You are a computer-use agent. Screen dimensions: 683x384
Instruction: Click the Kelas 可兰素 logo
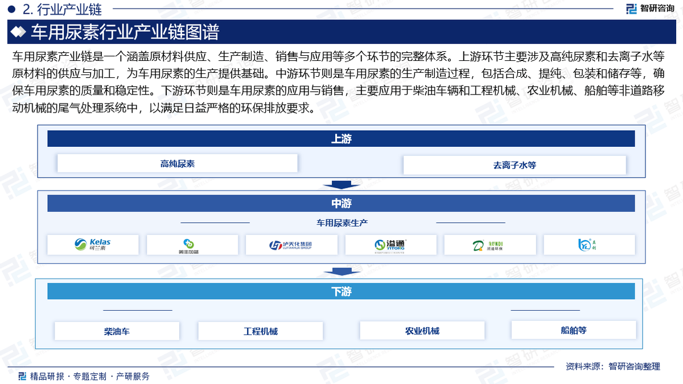click(93, 245)
